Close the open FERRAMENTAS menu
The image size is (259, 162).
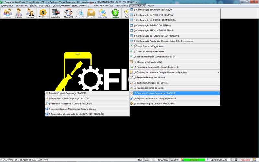point(138,6)
